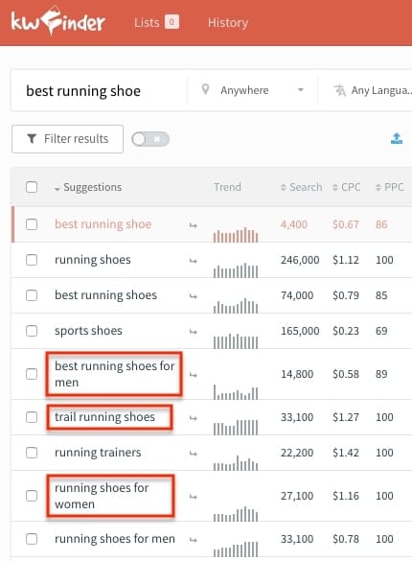The height and width of the screenshot is (561, 412).
Task: Click the Filter results button
Action: click(67, 139)
